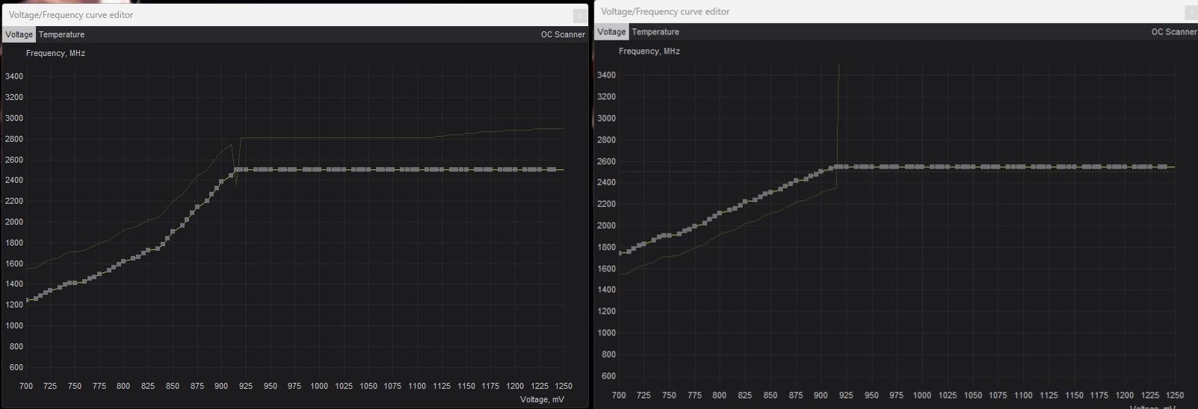Click the 1100 voltage label, right graph

click(1023, 395)
